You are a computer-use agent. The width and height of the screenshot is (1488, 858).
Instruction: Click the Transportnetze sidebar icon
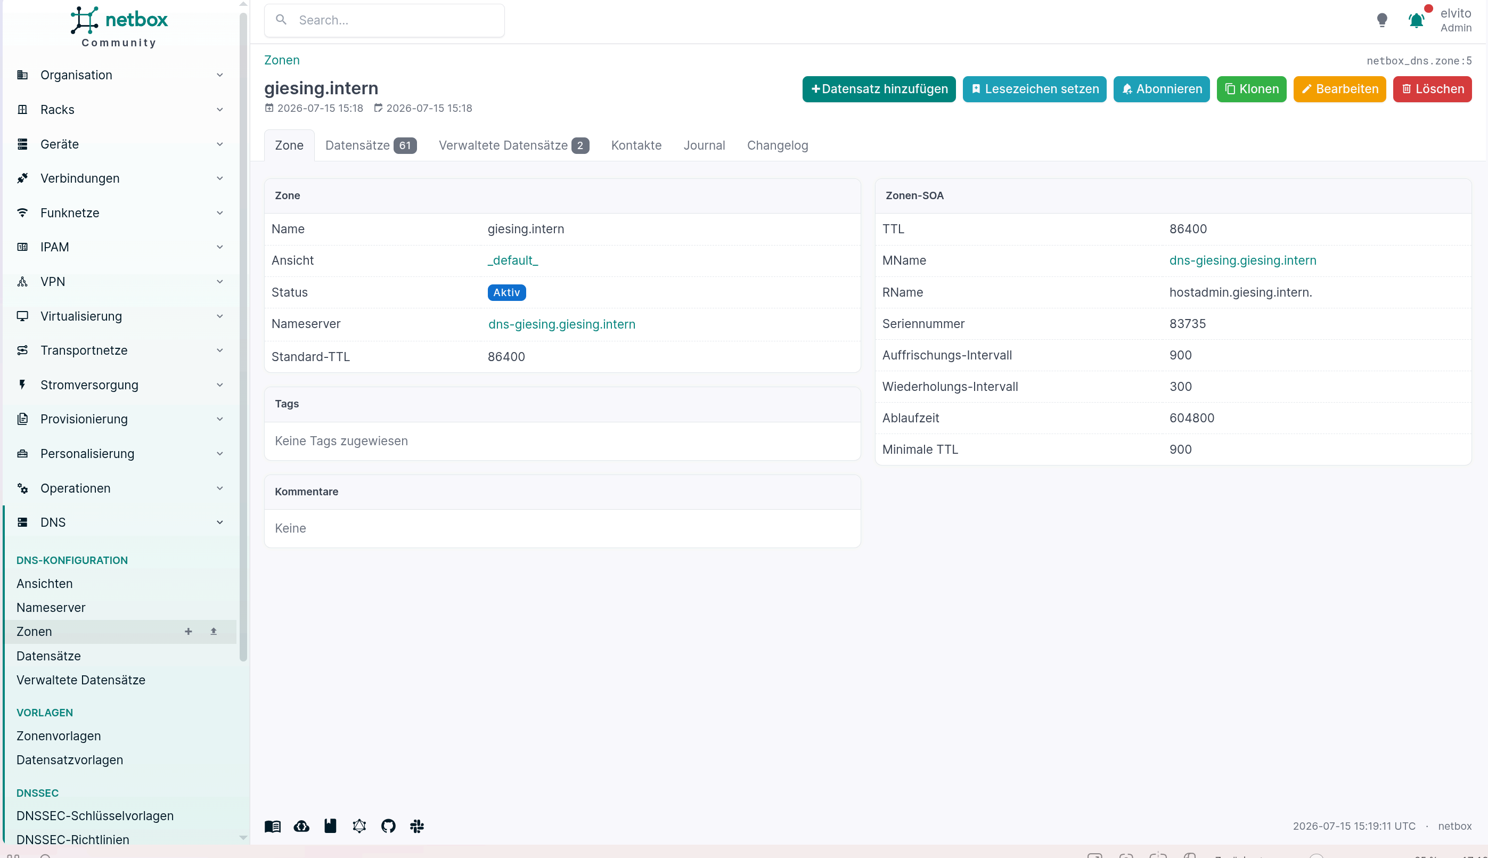pyautogui.click(x=22, y=350)
